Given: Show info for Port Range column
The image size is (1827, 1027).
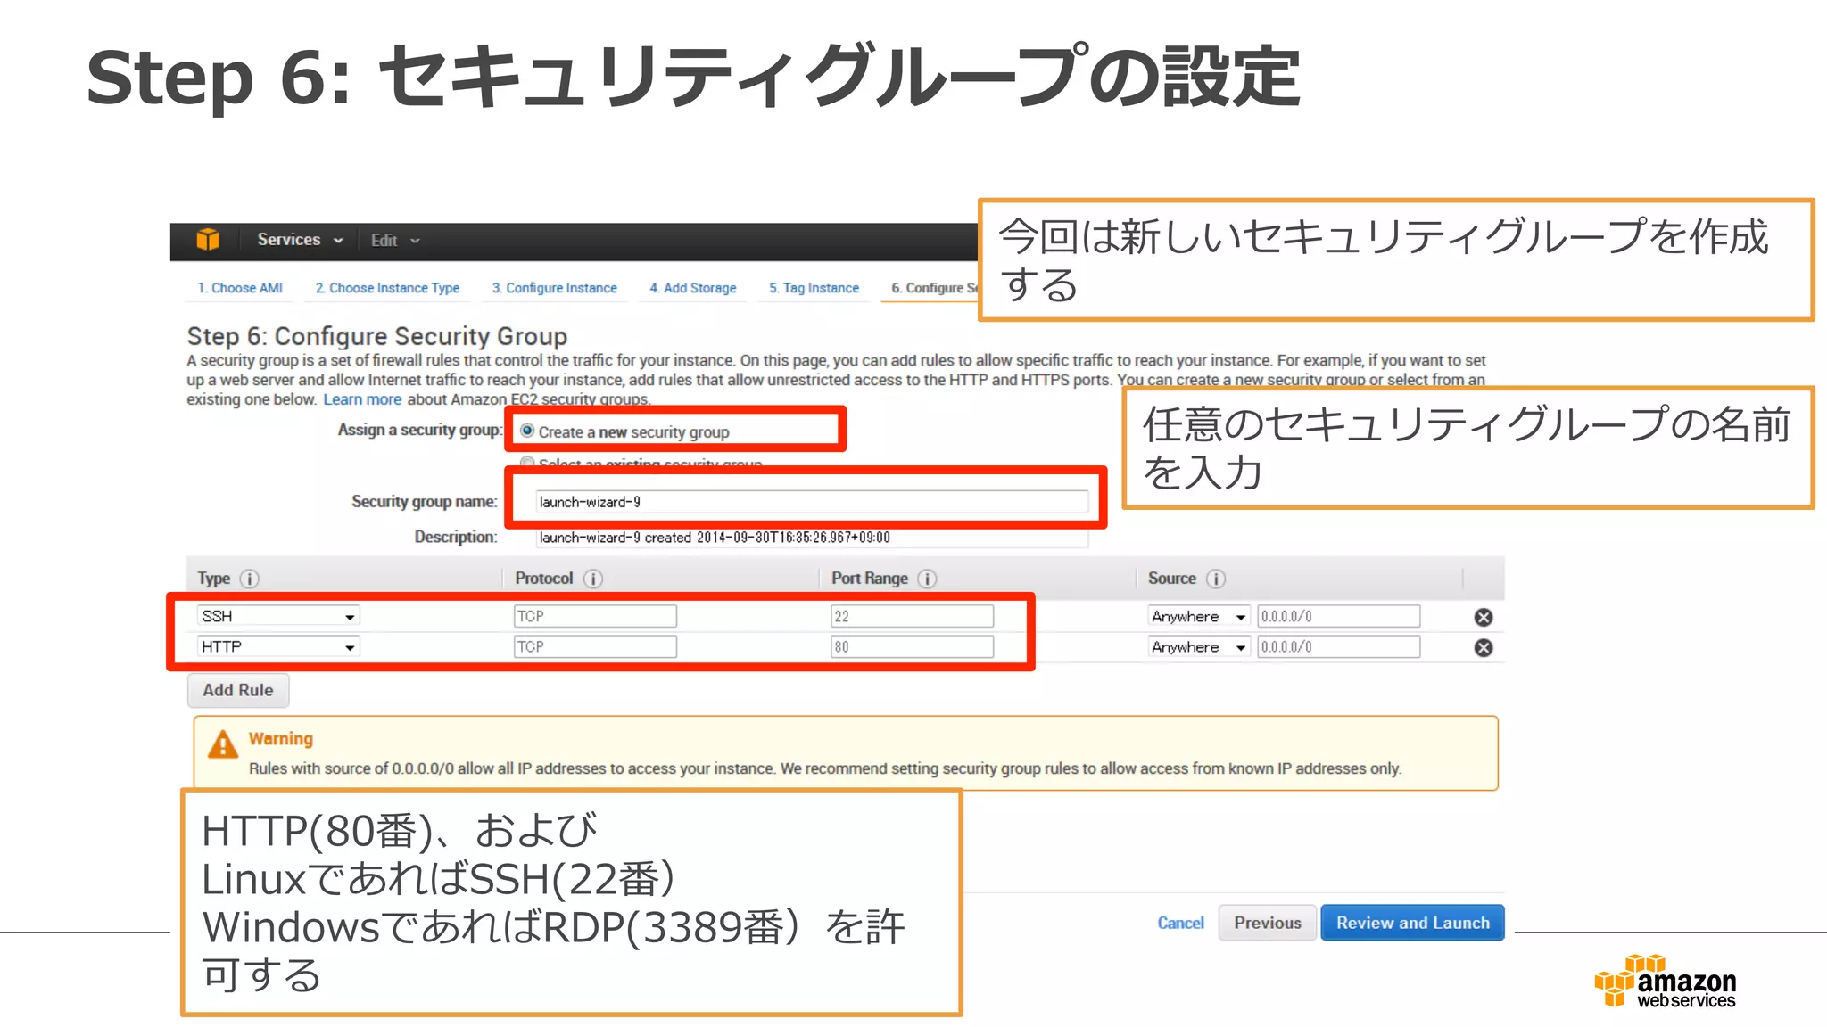Looking at the screenshot, I should click(x=928, y=579).
